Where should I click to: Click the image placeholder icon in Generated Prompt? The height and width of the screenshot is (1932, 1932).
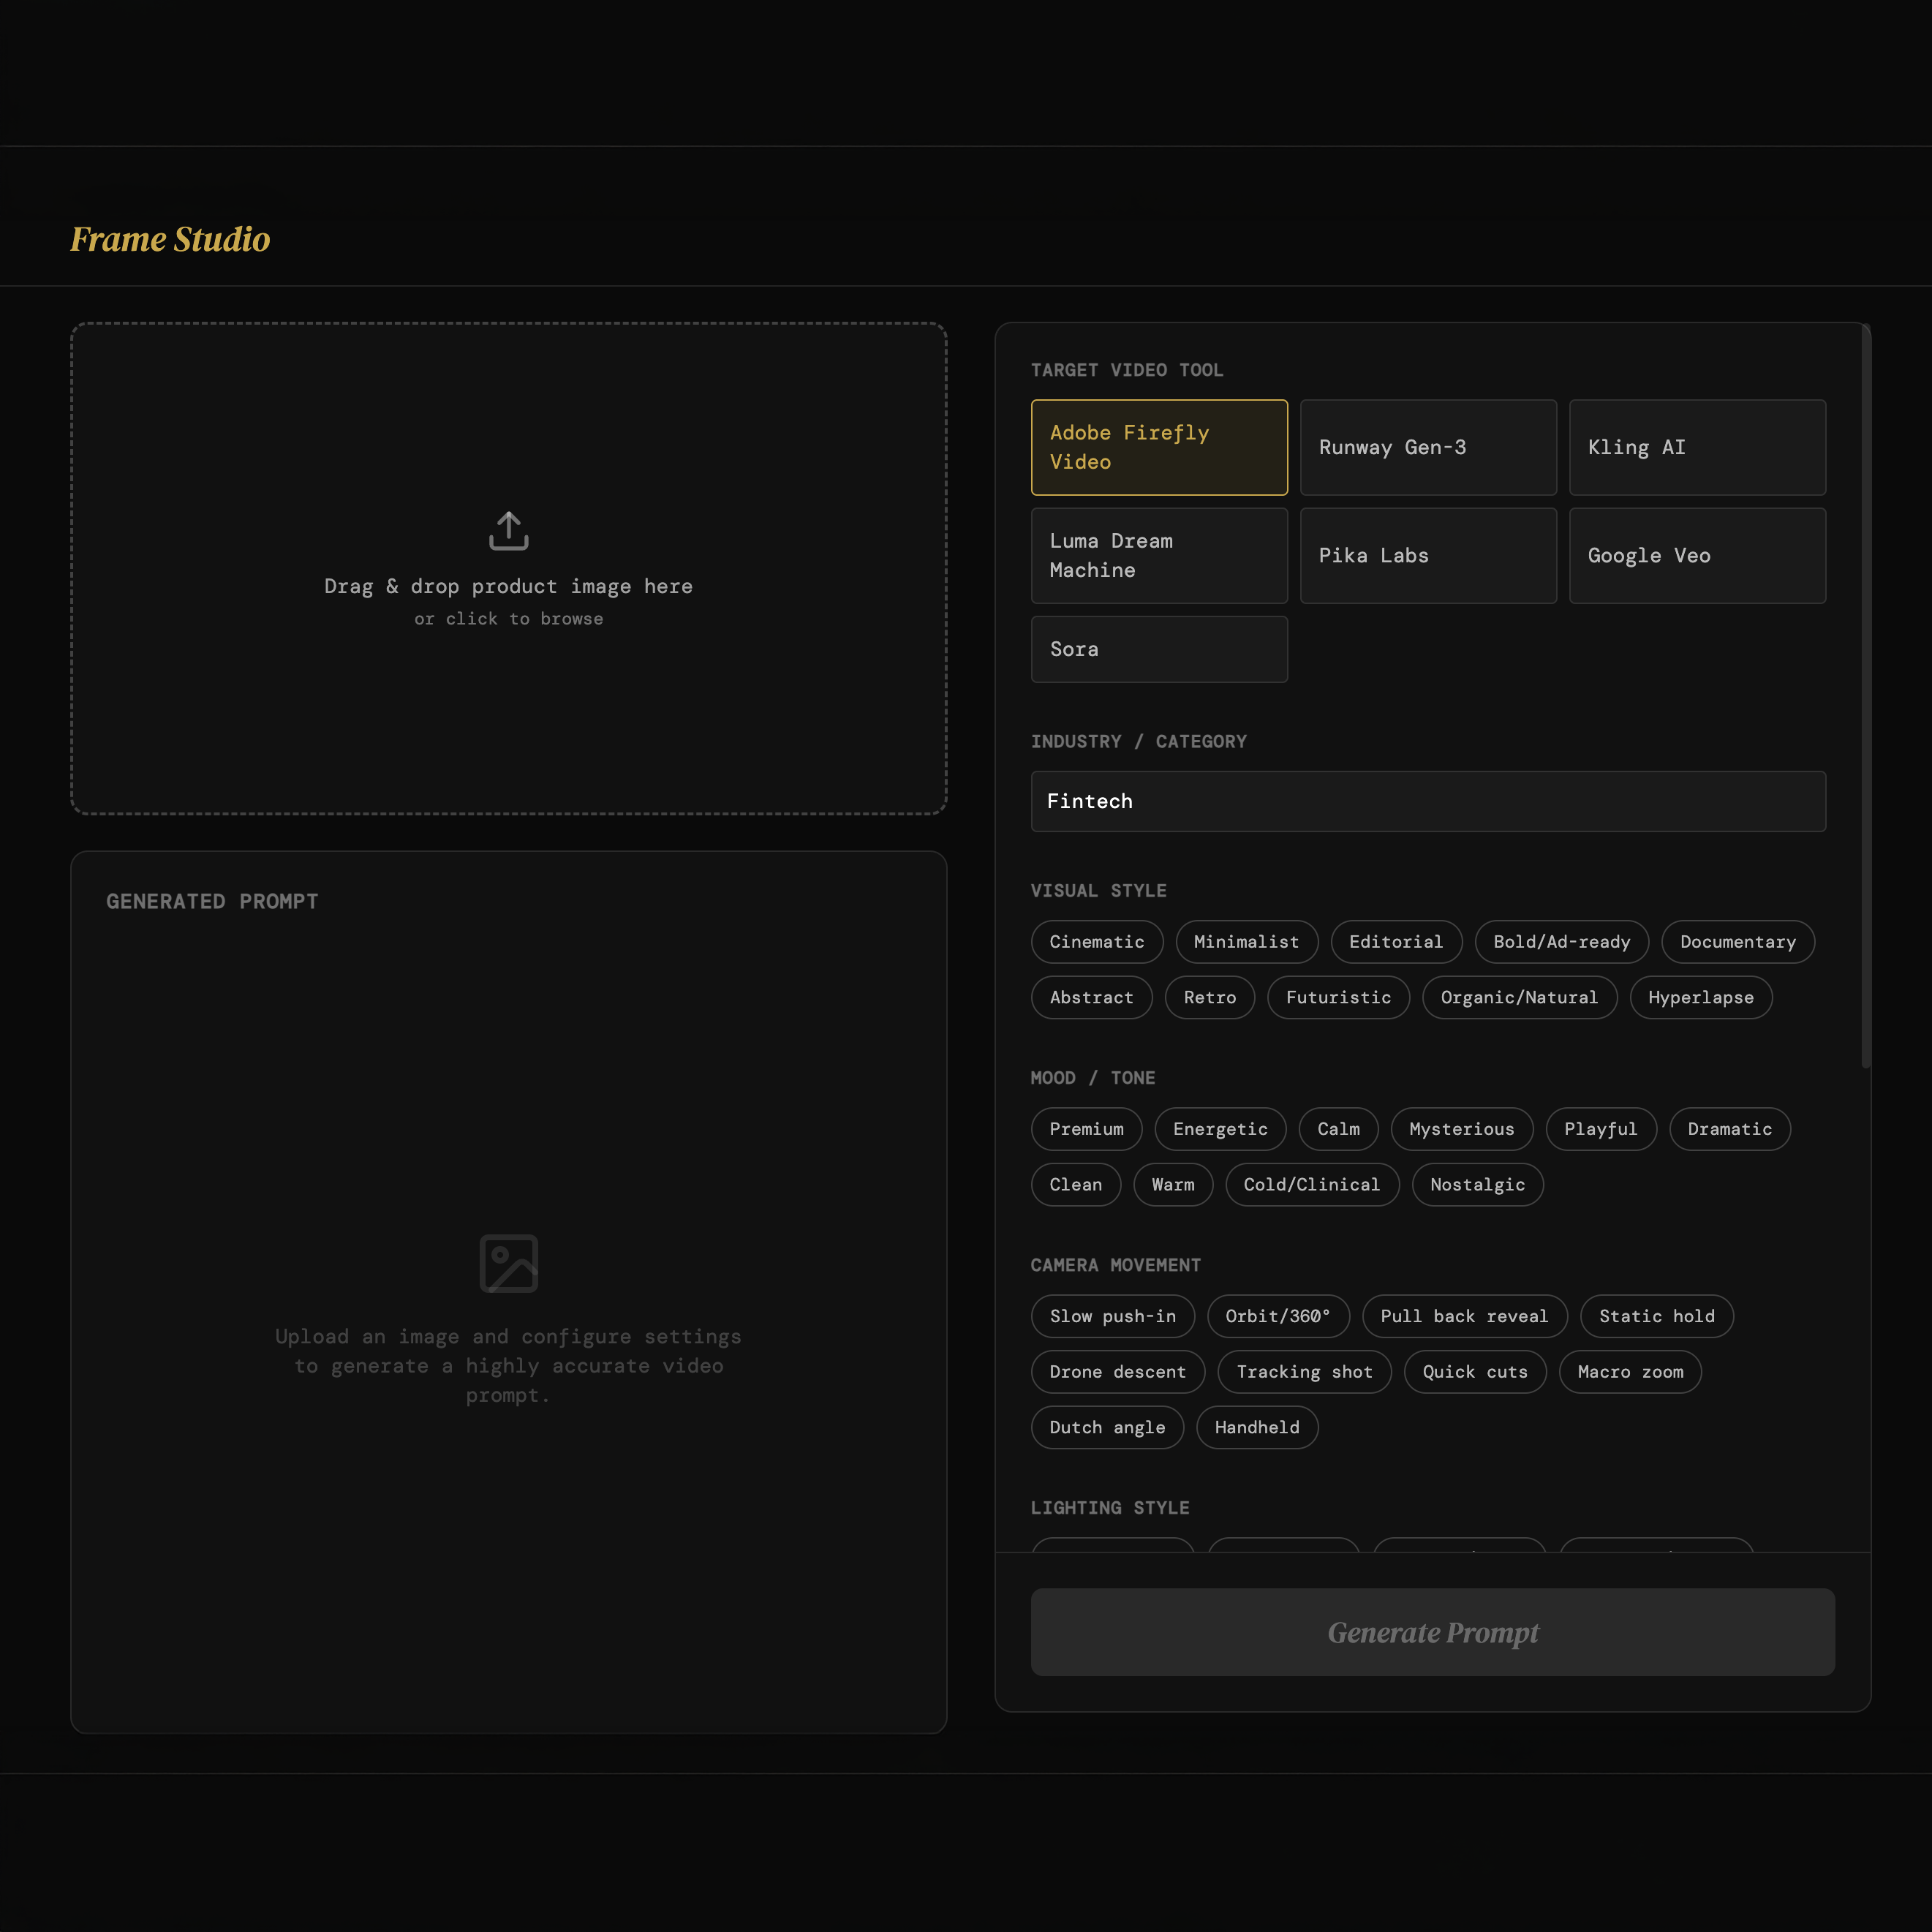(508, 1263)
